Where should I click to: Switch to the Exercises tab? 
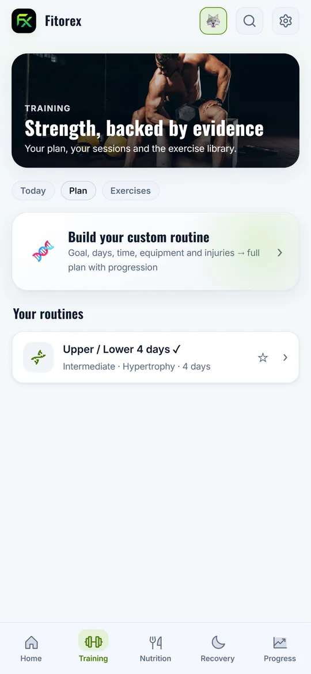[131, 191]
